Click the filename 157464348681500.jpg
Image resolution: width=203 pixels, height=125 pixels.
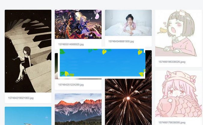click(x=121, y=41)
